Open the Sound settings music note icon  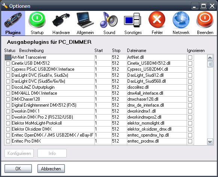109,23
